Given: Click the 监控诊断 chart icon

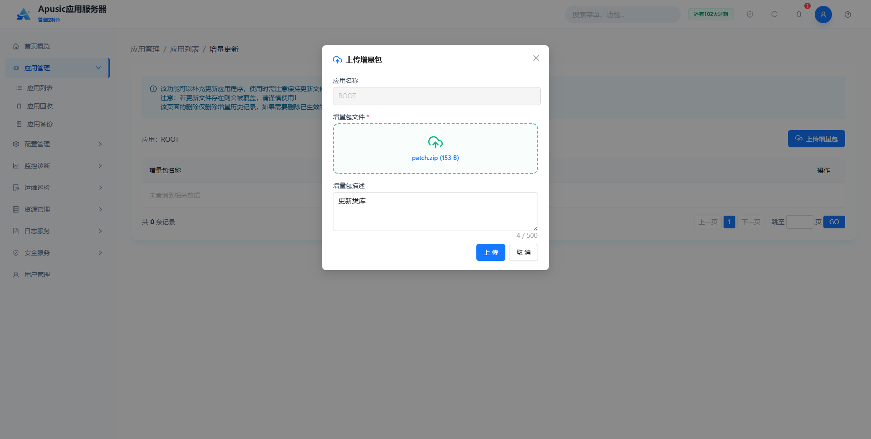Looking at the screenshot, I should [x=16, y=166].
